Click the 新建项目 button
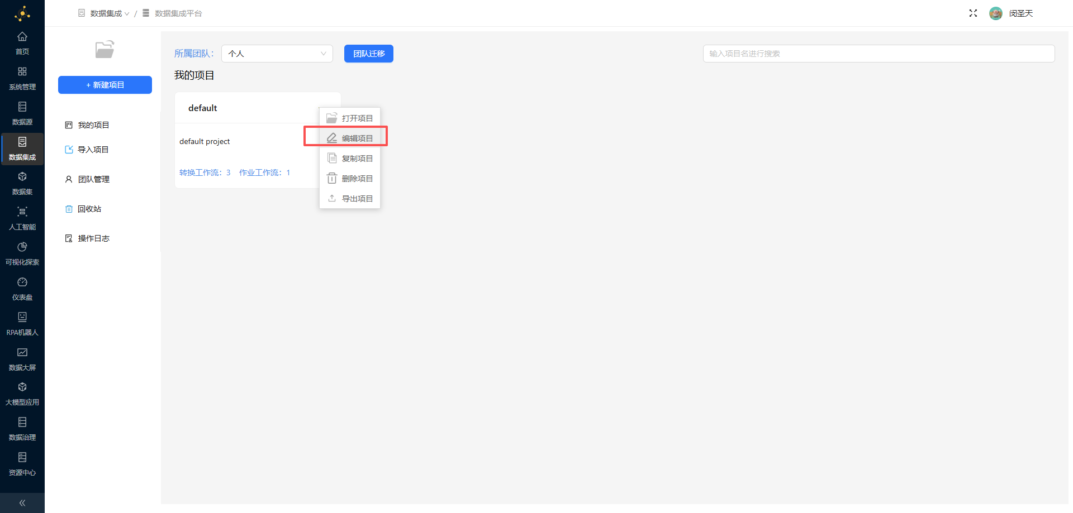This screenshot has width=1073, height=513. coord(105,85)
